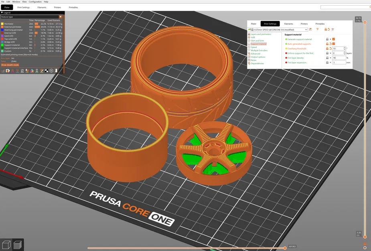371x251 pixels.
Task: Click First layer density input field
Action: pos(339,58)
